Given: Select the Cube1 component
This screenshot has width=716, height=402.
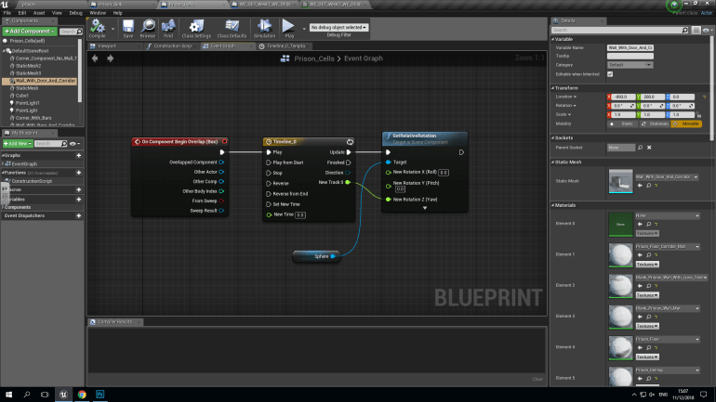Looking at the screenshot, I should [22, 96].
